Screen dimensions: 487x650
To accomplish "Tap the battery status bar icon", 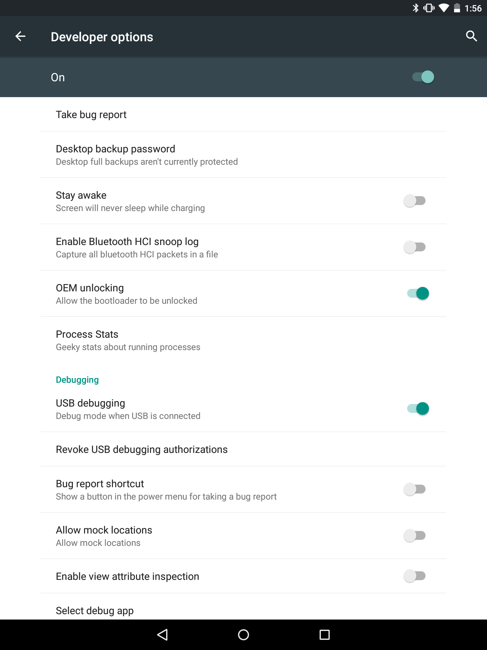I will (457, 8).
